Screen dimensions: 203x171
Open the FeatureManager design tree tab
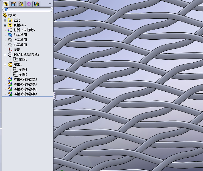6,4
